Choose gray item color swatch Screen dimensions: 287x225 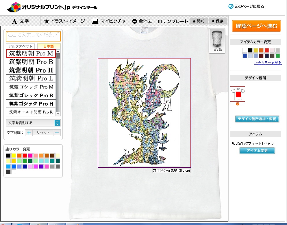pos(278,50)
